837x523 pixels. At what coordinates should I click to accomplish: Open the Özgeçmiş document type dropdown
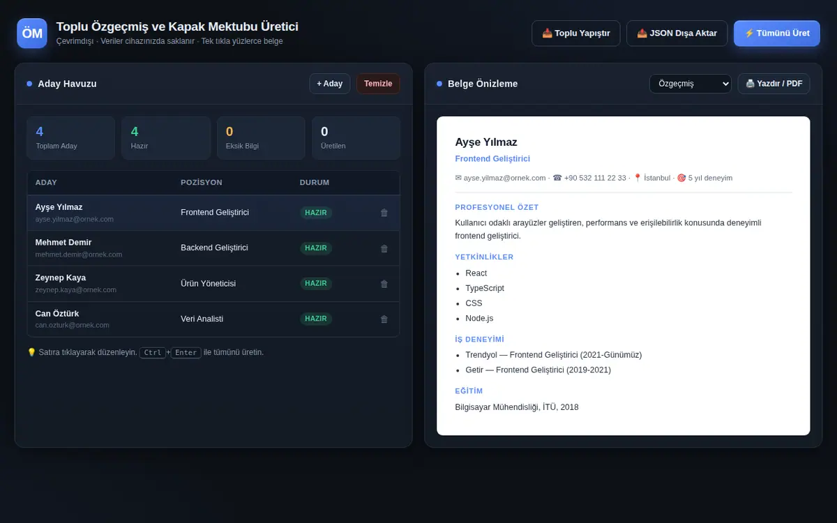(691, 84)
